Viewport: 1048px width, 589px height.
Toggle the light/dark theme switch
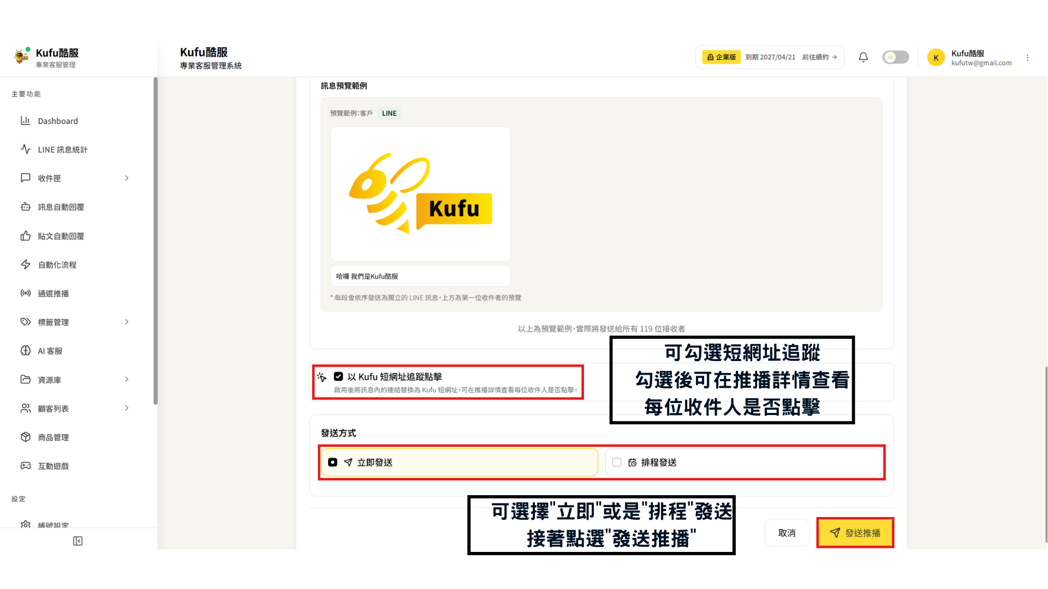895,57
